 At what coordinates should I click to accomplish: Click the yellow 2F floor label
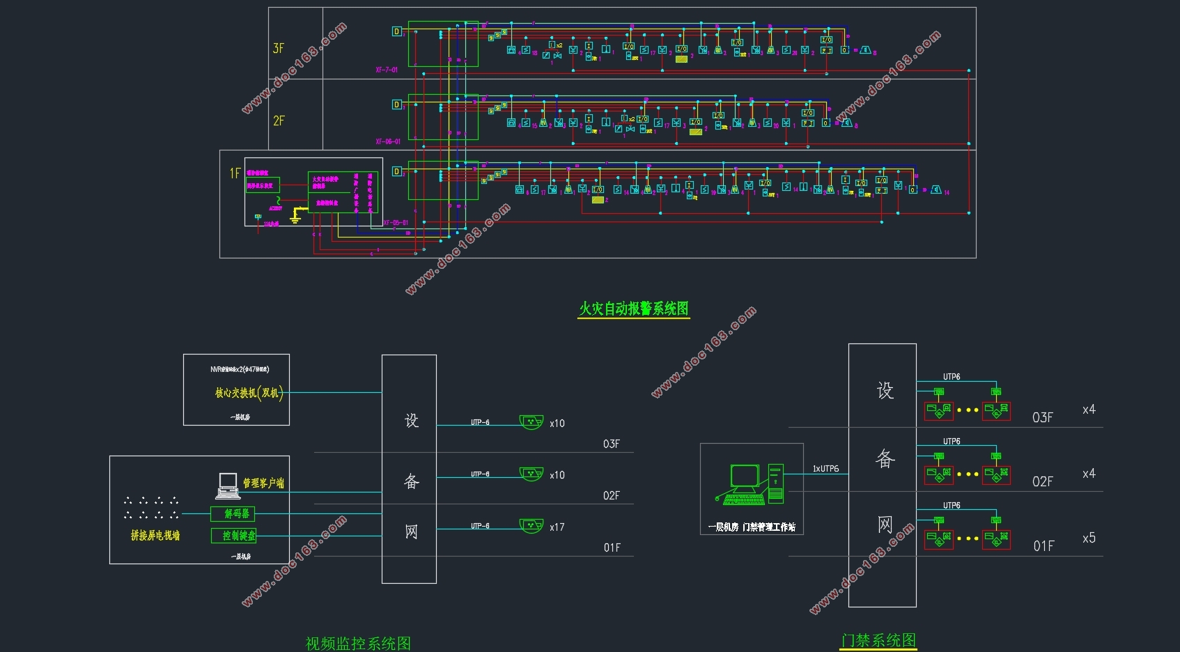pyautogui.click(x=279, y=121)
